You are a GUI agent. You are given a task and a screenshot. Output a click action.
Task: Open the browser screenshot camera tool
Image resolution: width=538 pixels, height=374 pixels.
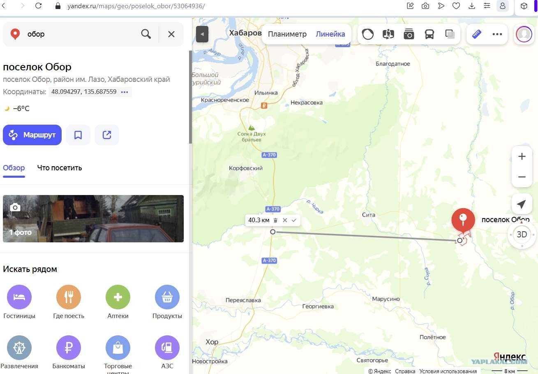[425, 6]
